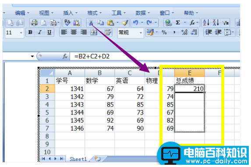Open Print Preview magnifier icon
The image size is (251, 167).
(x=44, y=23)
